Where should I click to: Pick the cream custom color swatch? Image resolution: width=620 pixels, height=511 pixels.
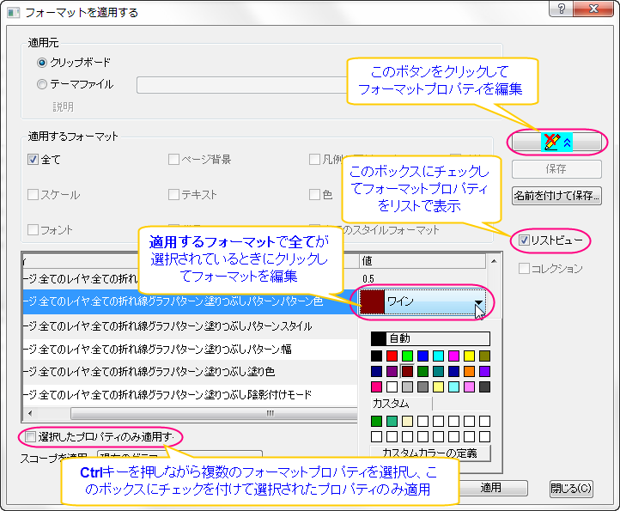click(x=407, y=421)
